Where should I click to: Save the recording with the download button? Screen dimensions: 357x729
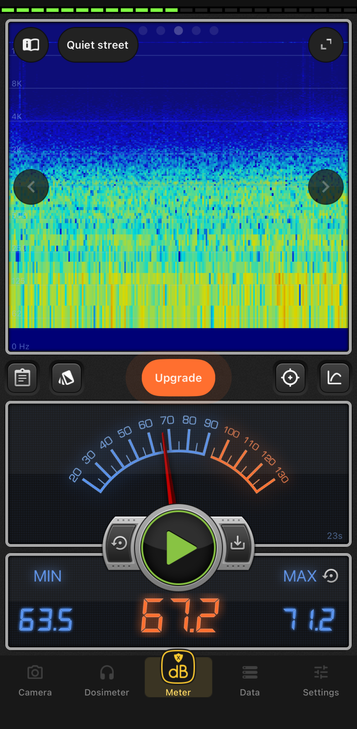pos(237,543)
